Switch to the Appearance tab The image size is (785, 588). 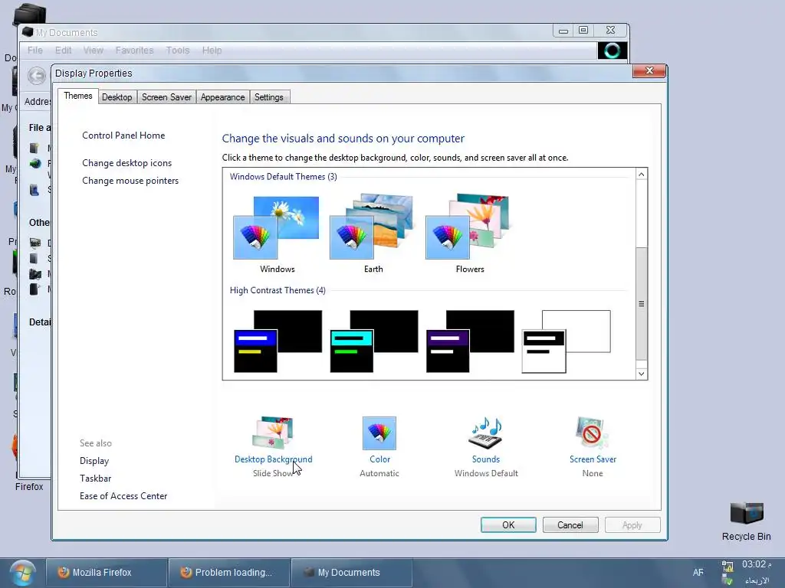click(223, 97)
